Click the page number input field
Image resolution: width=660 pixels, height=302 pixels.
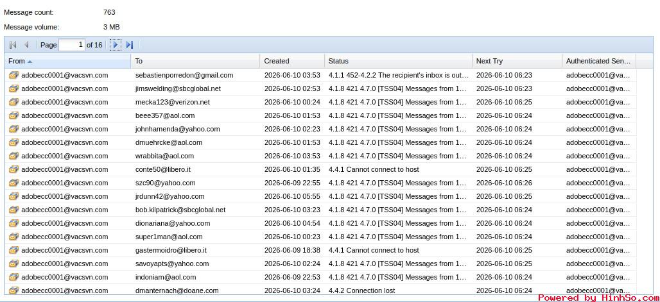(x=72, y=45)
